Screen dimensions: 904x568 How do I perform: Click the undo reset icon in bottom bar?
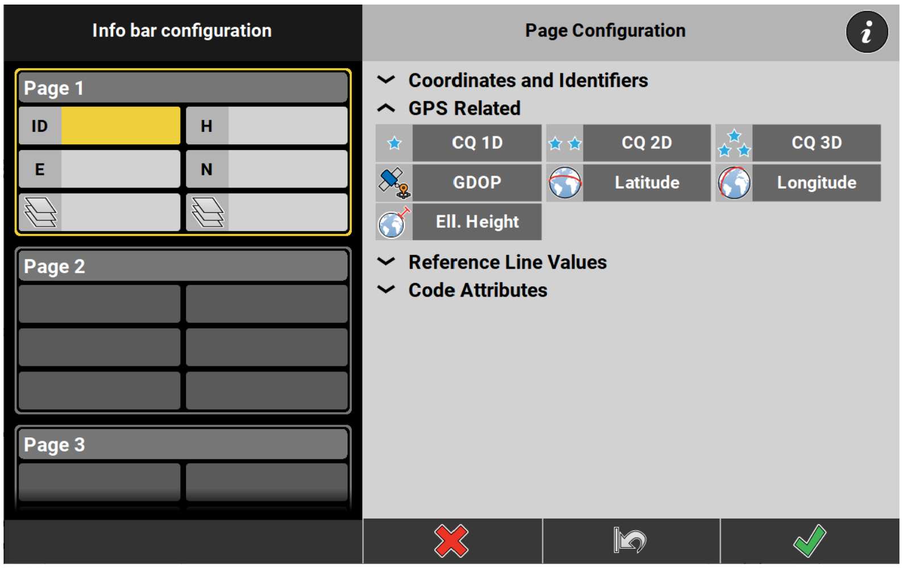point(630,541)
